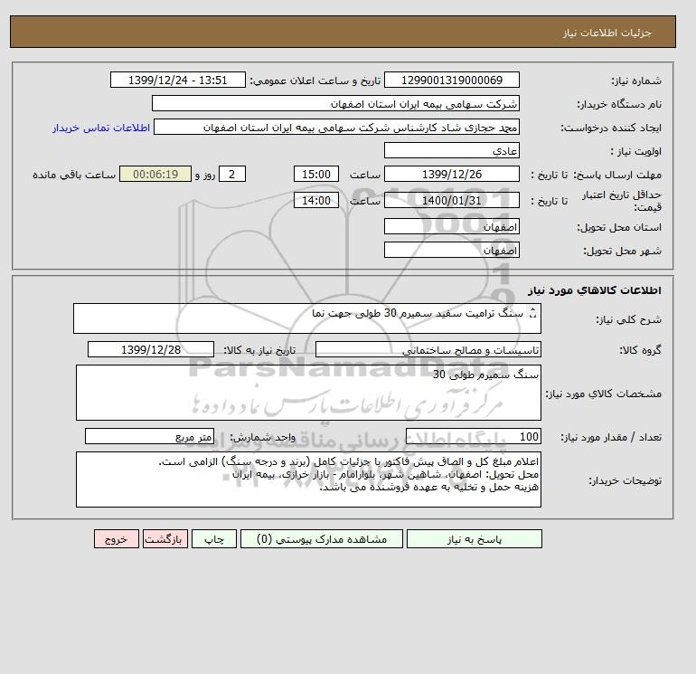Click the remaining time counter 00:06:19
This screenshot has width=696, height=674.
pos(155,175)
